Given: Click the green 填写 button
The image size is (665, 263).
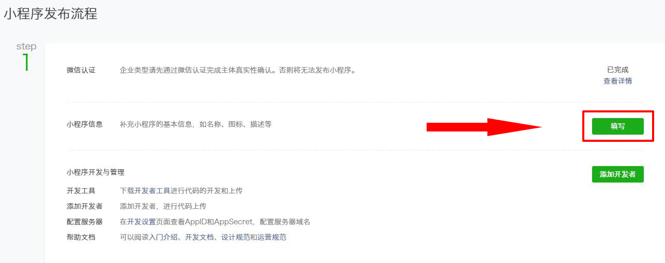Looking at the screenshot, I should (x=617, y=126).
